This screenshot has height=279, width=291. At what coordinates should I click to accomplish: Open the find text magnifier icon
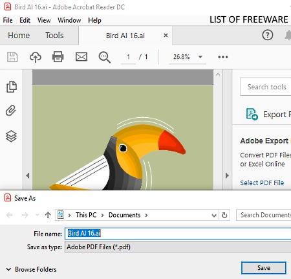pyautogui.click(x=105, y=57)
